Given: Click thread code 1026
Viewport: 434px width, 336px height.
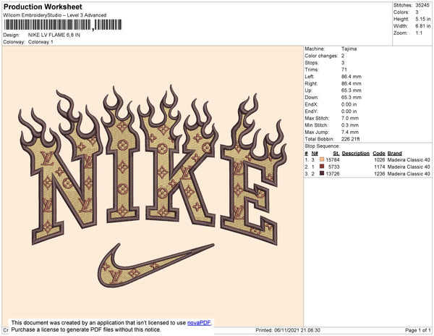Looking at the screenshot, I should click(x=380, y=160).
